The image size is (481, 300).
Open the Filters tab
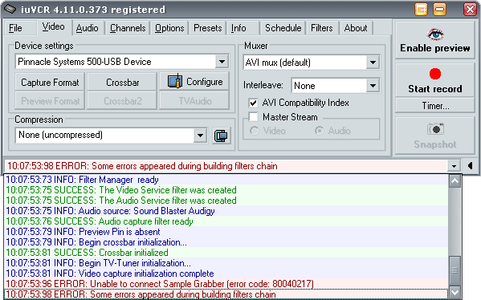pyautogui.click(x=321, y=28)
